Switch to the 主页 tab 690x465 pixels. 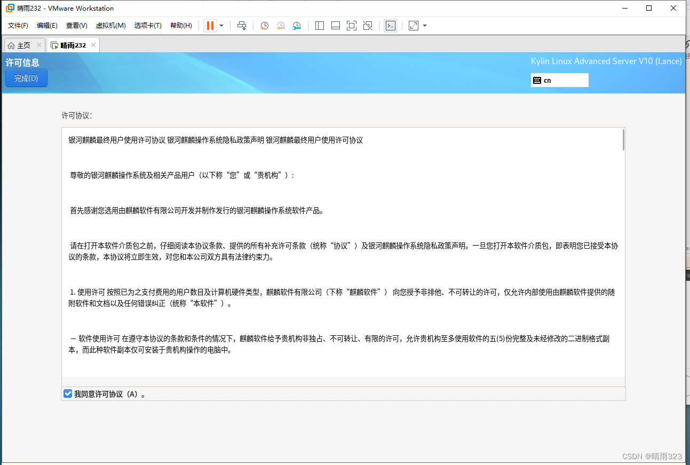(x=23, y=45)
